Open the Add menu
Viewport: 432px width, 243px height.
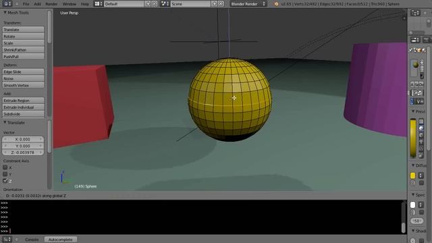click(x=37, y=4)
